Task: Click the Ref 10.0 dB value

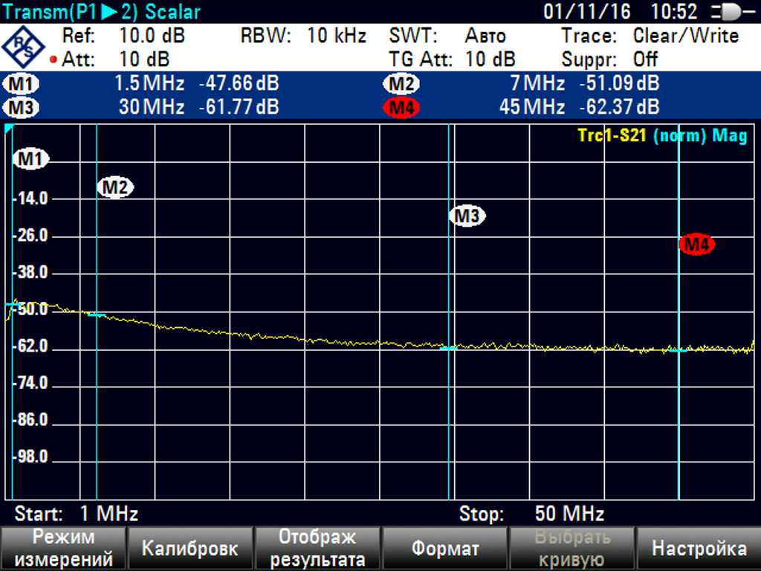Action: tap(152, 36)
